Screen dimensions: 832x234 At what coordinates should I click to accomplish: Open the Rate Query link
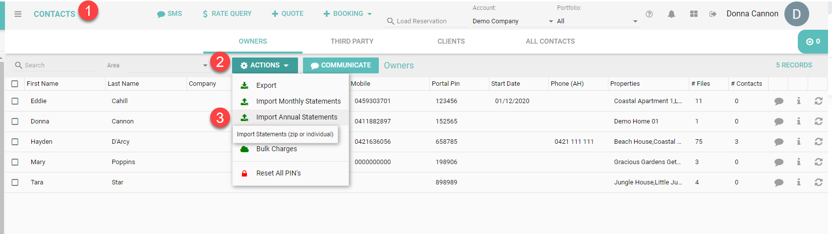click(227, 14)
